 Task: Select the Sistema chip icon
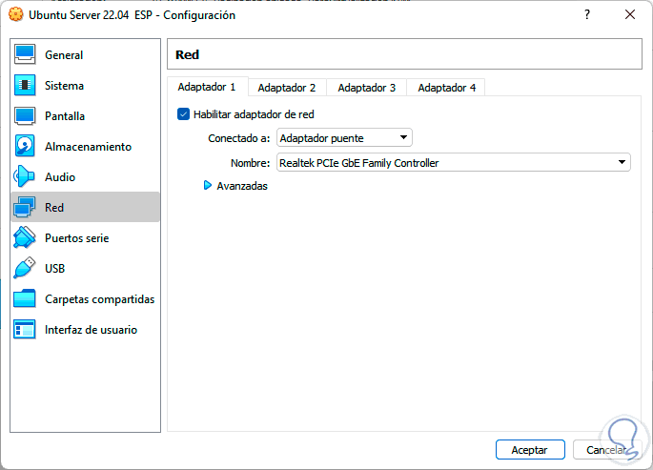(x=26, y=86)
